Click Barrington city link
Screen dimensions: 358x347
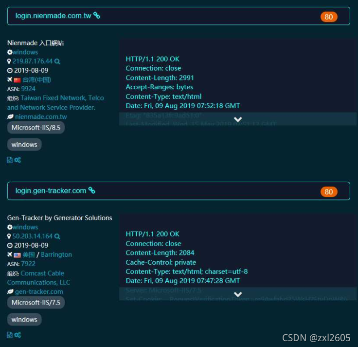click(56, 254)
